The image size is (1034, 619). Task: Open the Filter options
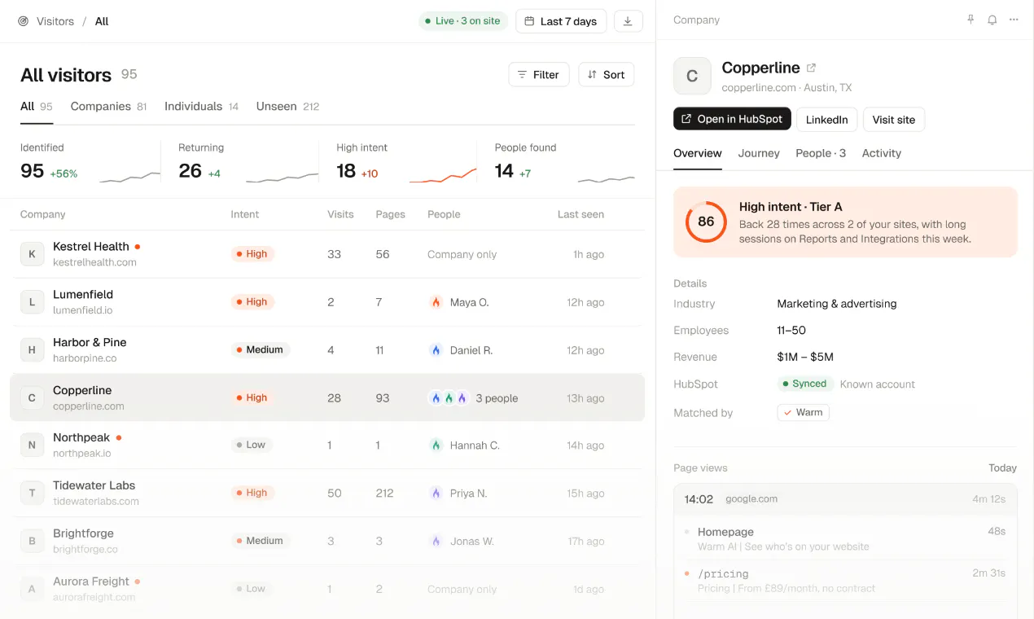[539, 75]
